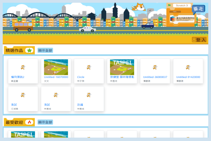Click author 文文 under Untitled-16070000
211x141 pixels.
pyautogui.click(x=46, y=81)
